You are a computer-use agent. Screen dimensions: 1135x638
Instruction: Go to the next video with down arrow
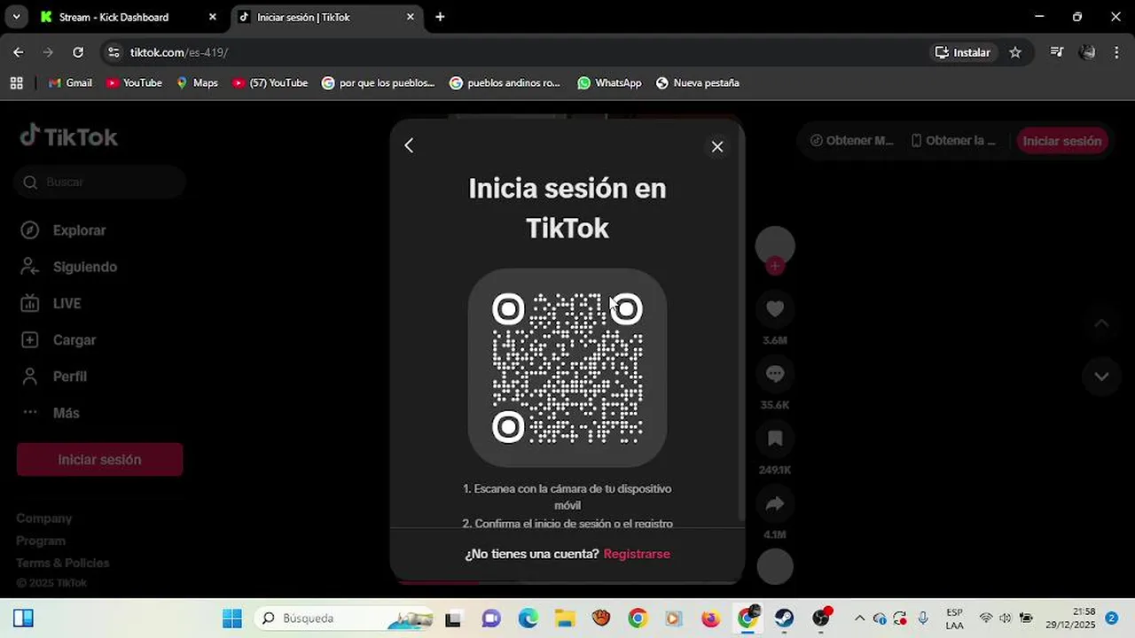tap(1101, 377)
